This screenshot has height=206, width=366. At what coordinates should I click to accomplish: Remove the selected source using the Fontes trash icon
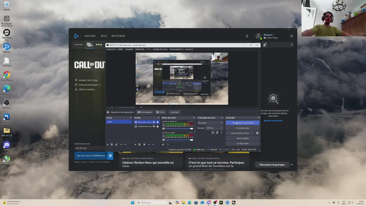(x=140, y=144)
